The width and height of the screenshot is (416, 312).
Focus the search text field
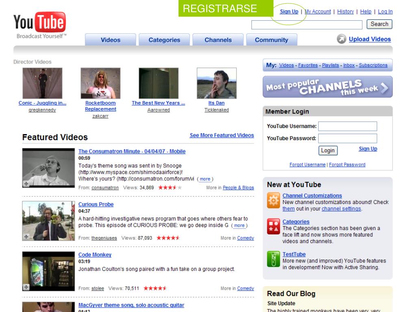307,25
